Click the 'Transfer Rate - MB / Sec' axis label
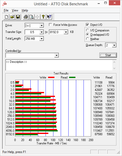This screenshot has width=122, height=156. 52,143
